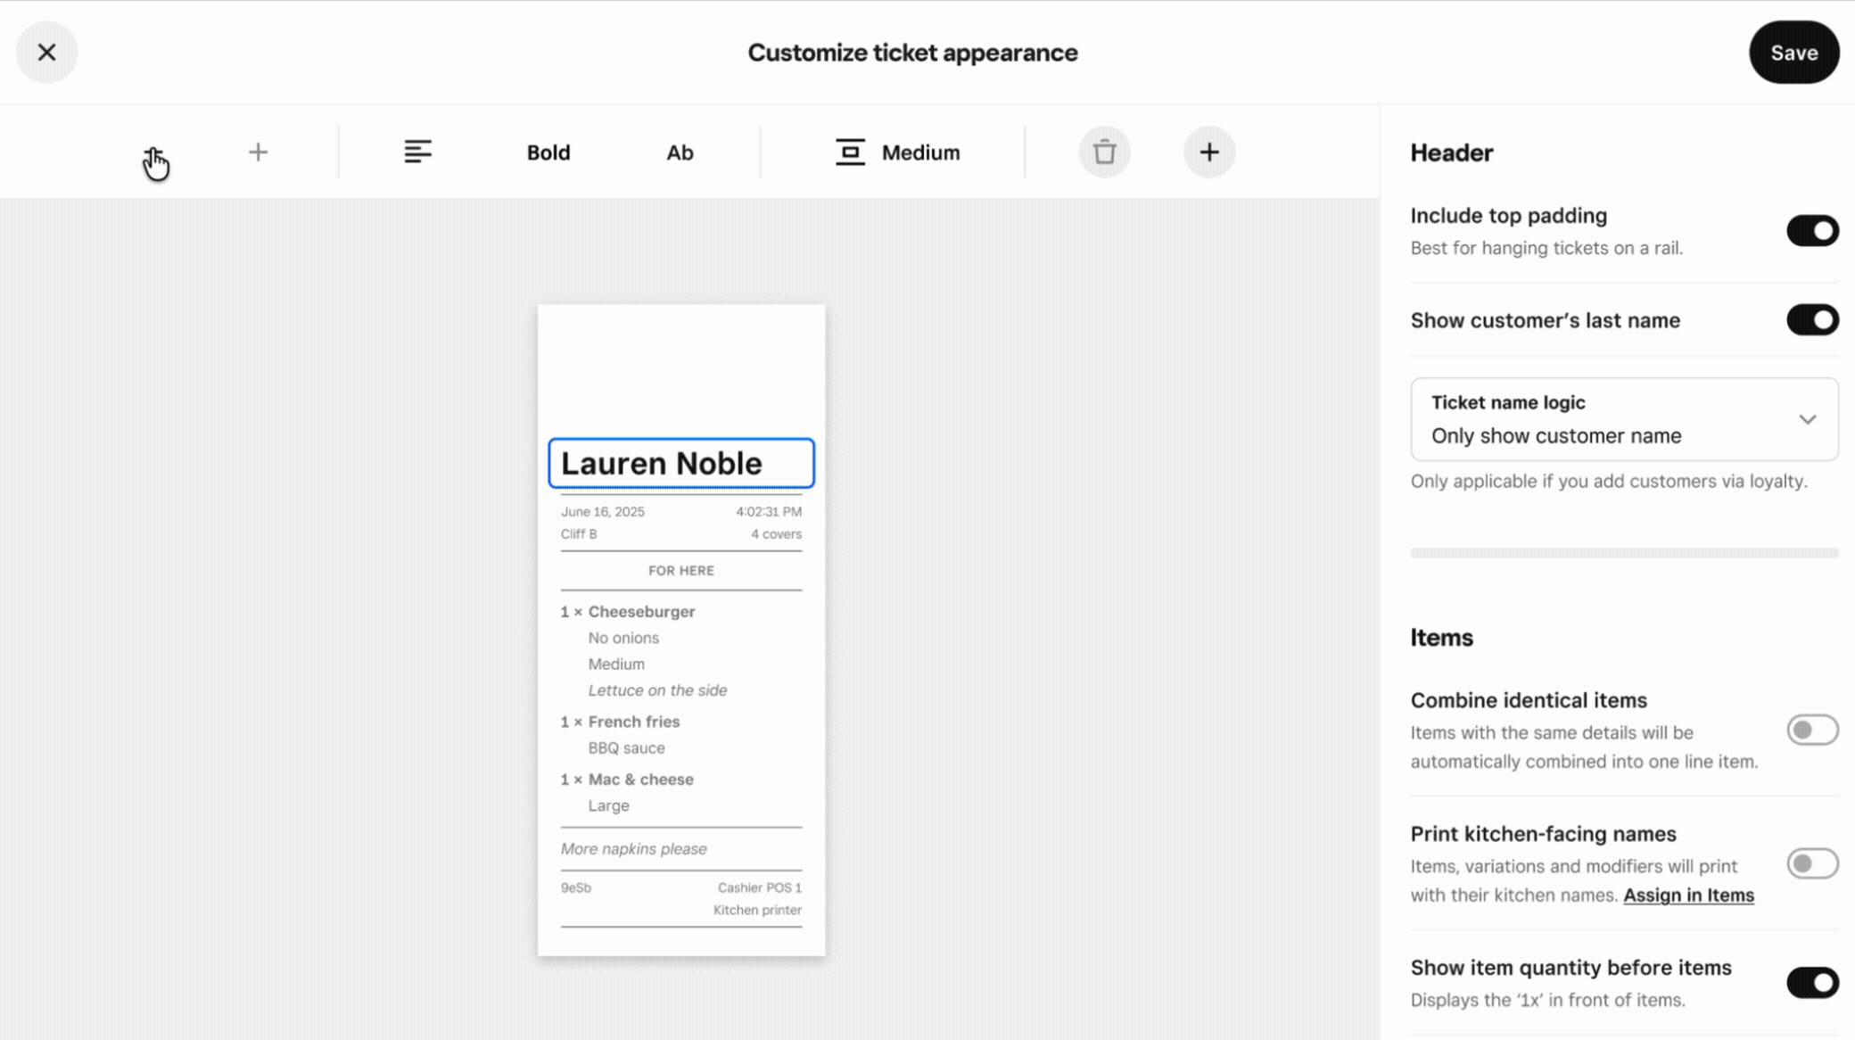Toggle Show item quantity before items
1855x1040 pixels.
1811,983
